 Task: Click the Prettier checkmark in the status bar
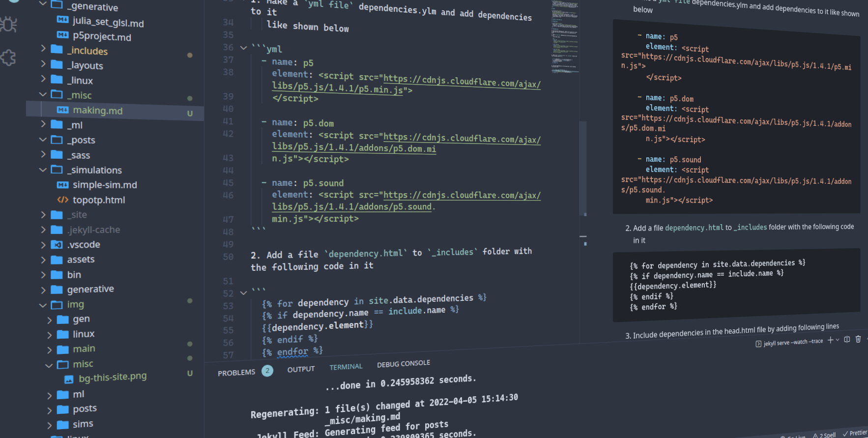pyautogui.click(x=845, y=434)
